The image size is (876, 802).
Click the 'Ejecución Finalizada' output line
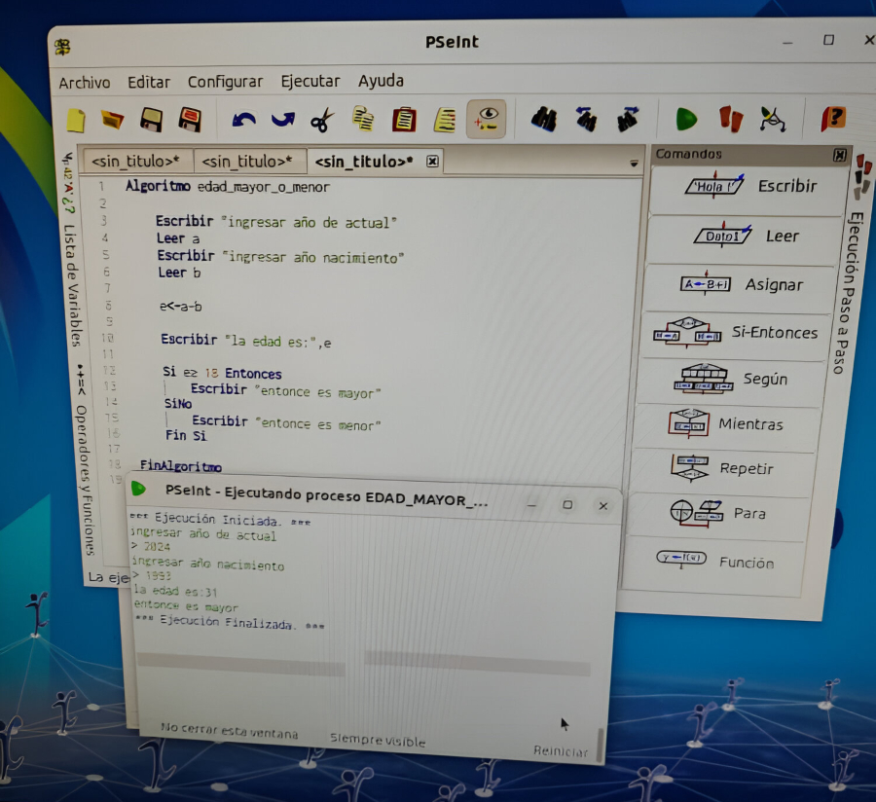[230, 622]
